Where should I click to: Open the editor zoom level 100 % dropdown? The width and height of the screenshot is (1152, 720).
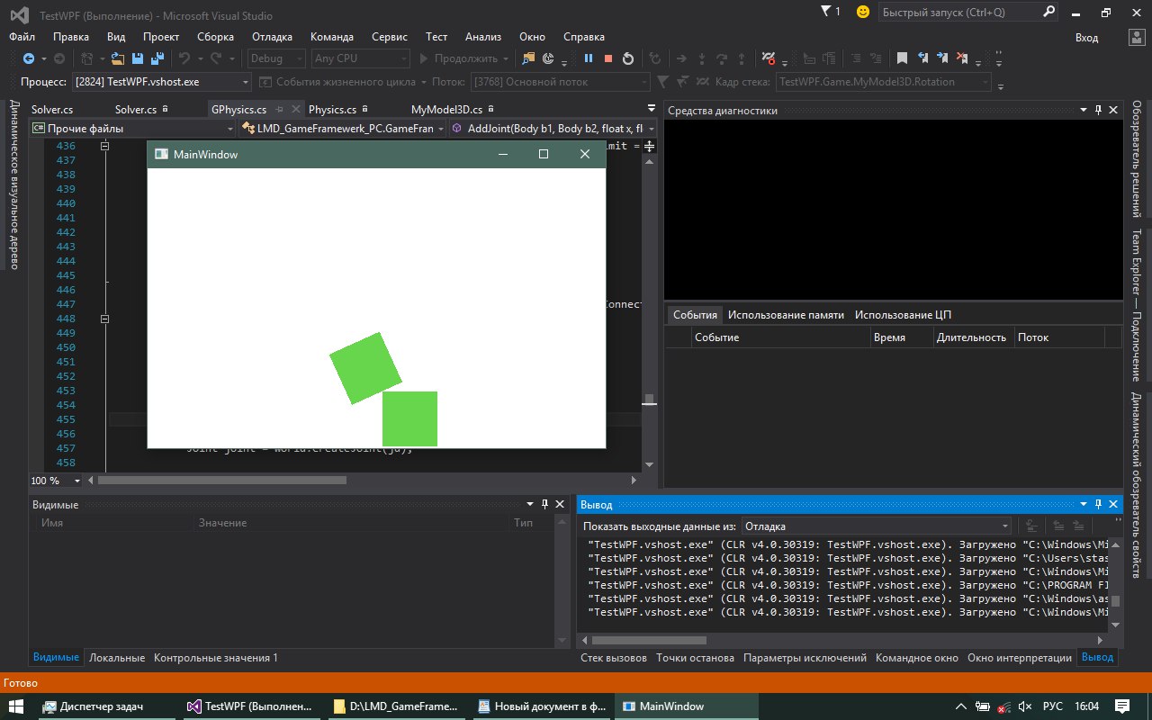click(76, 481)
